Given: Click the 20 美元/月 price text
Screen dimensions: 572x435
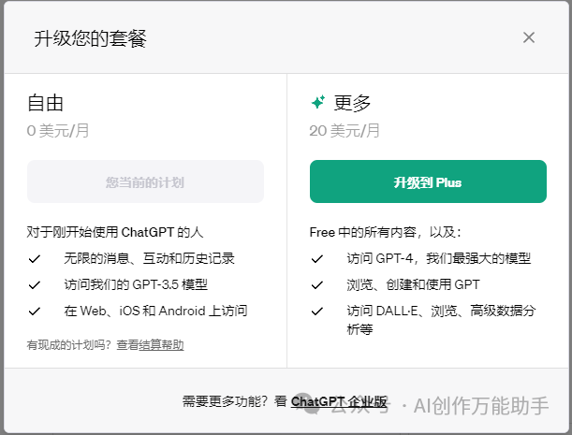Looking at the screenshot, I should pos(345,131).
